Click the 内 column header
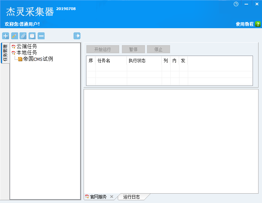 pos(175,60)
